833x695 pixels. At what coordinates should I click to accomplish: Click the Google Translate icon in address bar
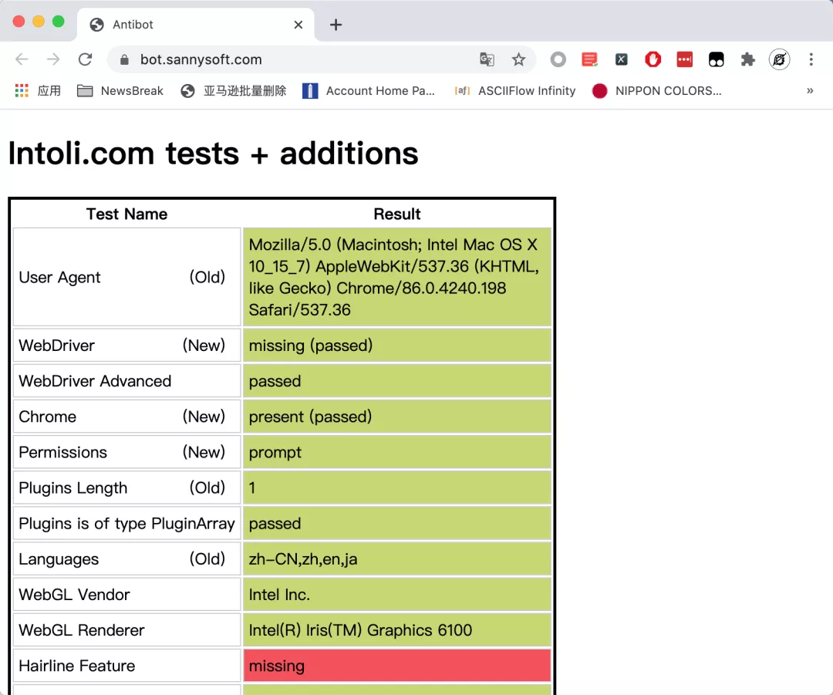click(487, 59)
